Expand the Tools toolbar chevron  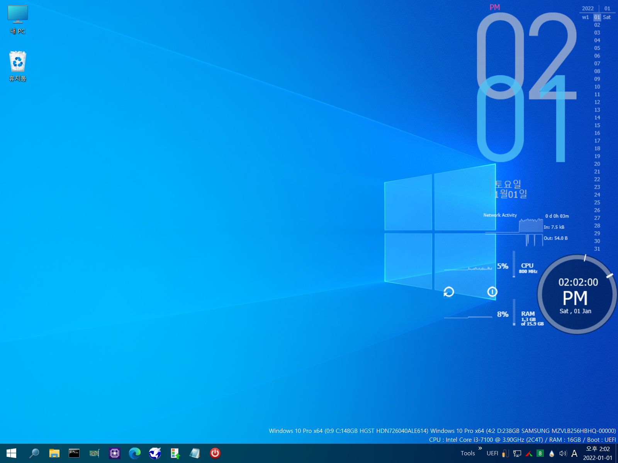click(480, 448)
